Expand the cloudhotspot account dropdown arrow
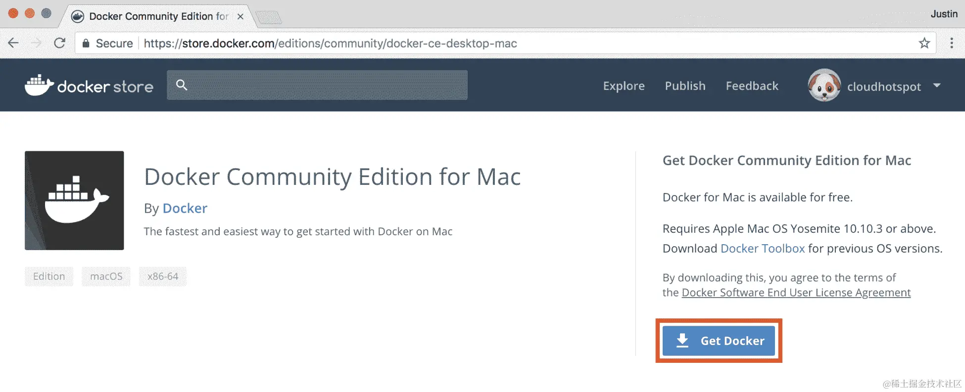This screenshot has width=965, height=392. coord(937,86)
